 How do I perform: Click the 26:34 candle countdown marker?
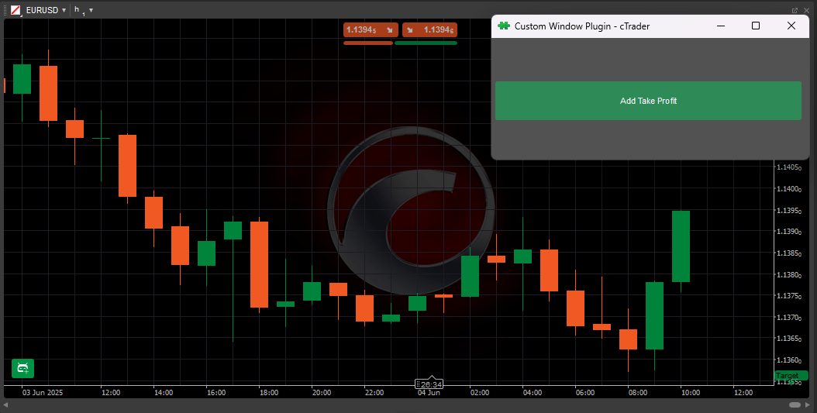pos(429,384)
